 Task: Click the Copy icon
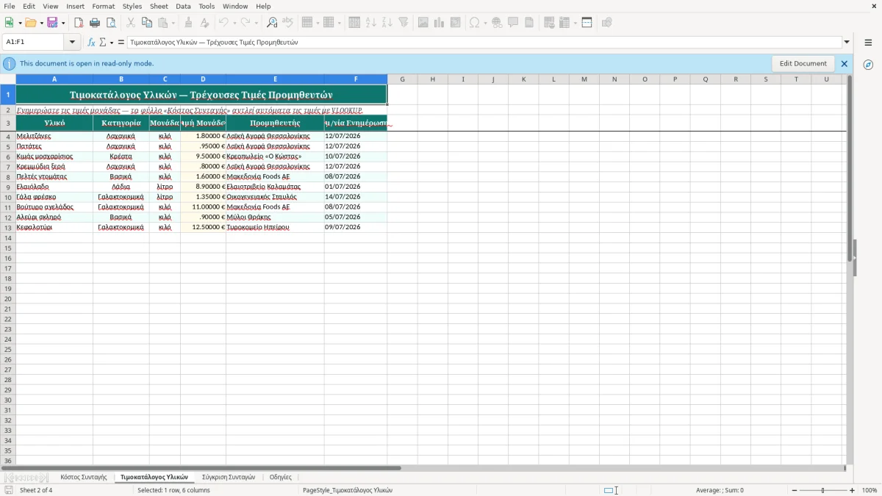[x=146, y=23]
